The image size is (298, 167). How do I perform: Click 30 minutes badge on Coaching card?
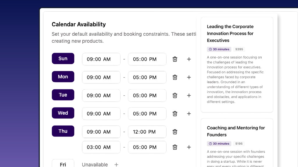click(x=219, y=144)
